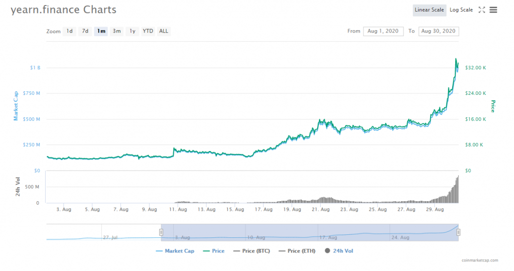Open the To date field
This screenshot has height=271, width=514.
(x=439, y=31)
